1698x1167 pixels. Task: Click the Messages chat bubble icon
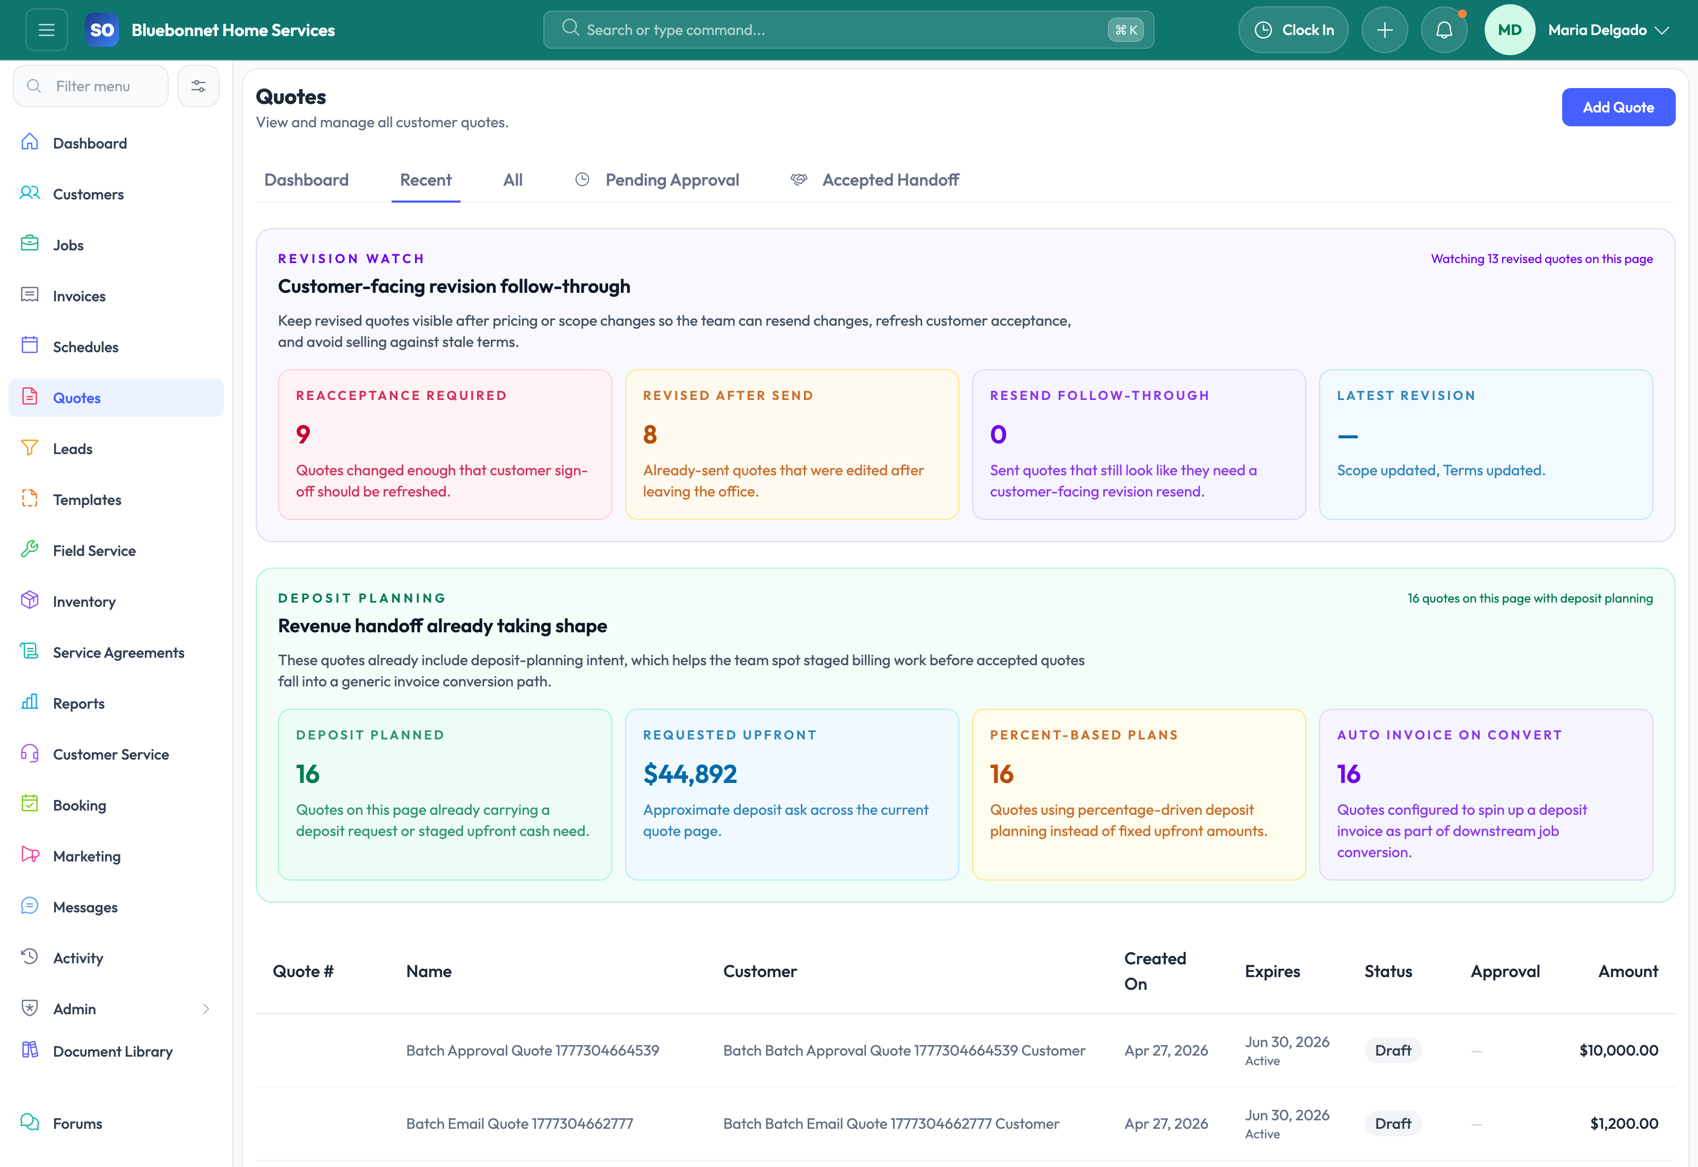30,905
